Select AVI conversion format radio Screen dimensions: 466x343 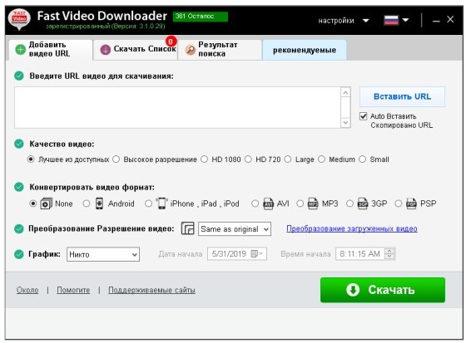tap(255, 203)
